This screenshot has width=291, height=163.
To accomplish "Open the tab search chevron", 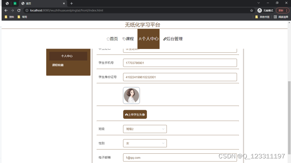I will click(x=259, y=3).
